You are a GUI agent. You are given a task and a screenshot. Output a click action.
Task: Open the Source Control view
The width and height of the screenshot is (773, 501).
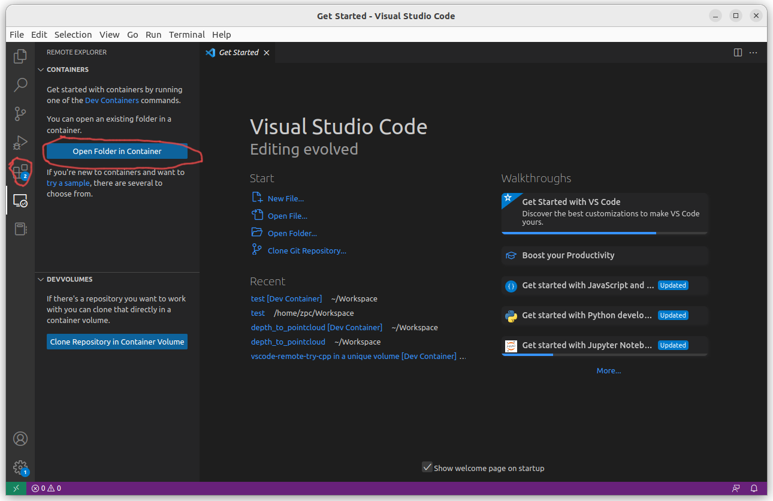20,113
